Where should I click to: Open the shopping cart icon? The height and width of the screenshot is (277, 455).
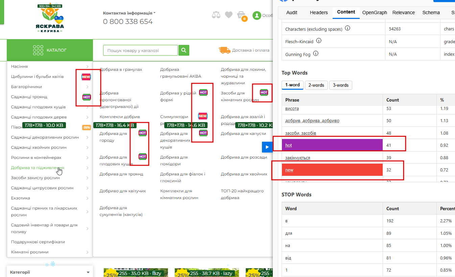coord(241,15)
